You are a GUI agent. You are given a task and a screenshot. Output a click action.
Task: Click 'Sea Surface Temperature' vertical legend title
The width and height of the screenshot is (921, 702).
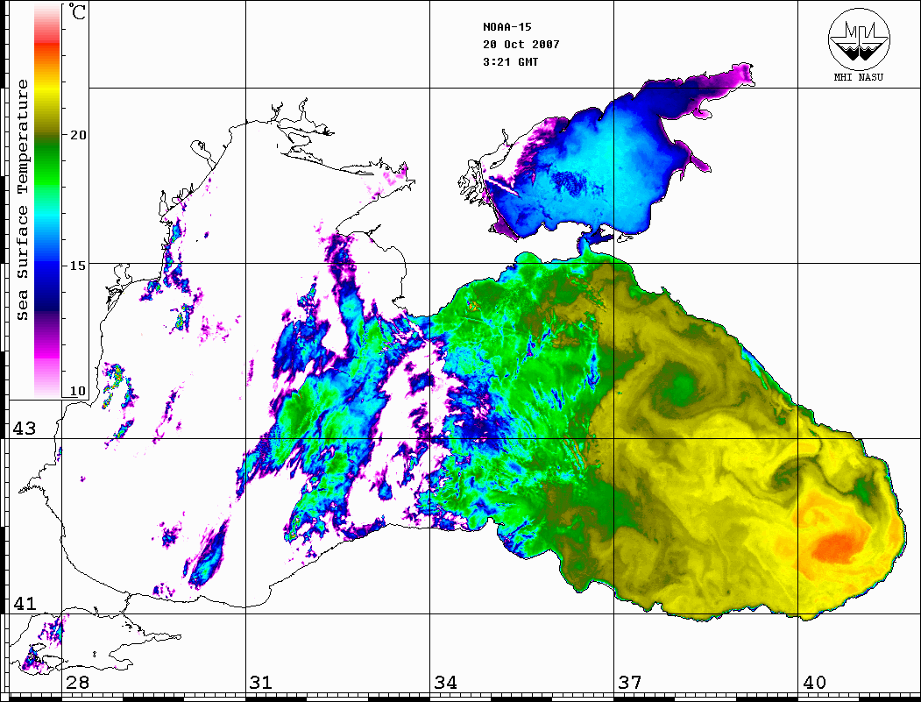[x=22, y=200]
